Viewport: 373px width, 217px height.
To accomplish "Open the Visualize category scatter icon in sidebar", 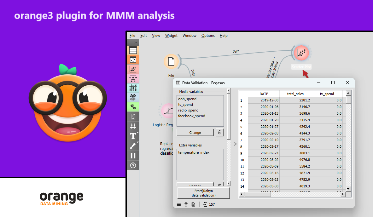I will click(x=133, y=69).
